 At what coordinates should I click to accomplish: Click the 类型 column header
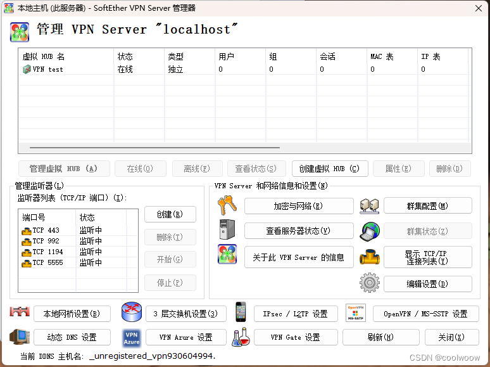tap(190, 56)
